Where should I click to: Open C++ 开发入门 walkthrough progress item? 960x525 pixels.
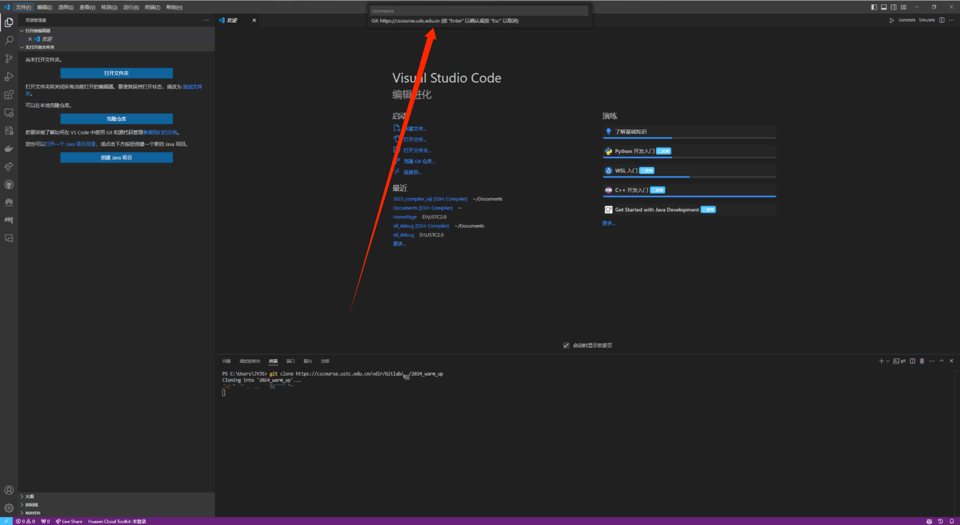[x=689, y=190]
